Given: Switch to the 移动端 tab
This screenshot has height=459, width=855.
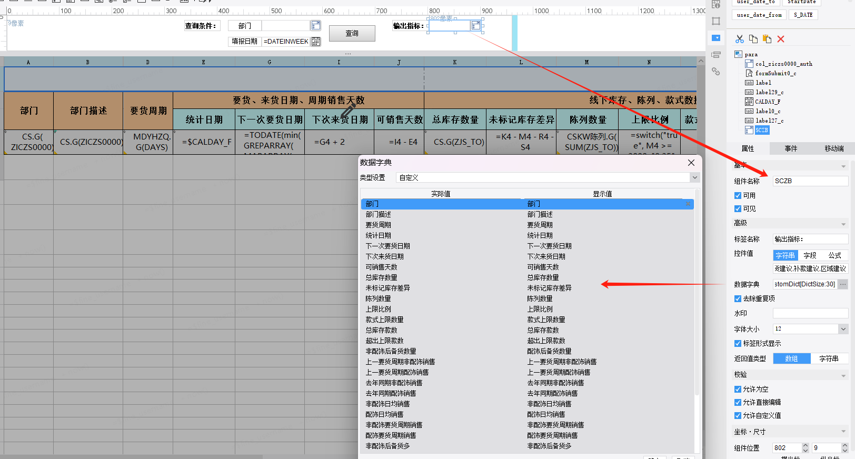Looking at the screenshot, I should 834,148.
